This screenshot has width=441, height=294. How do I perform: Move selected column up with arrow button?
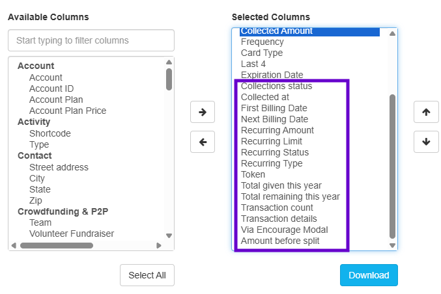pyautogui.click(x=426, y=112)
